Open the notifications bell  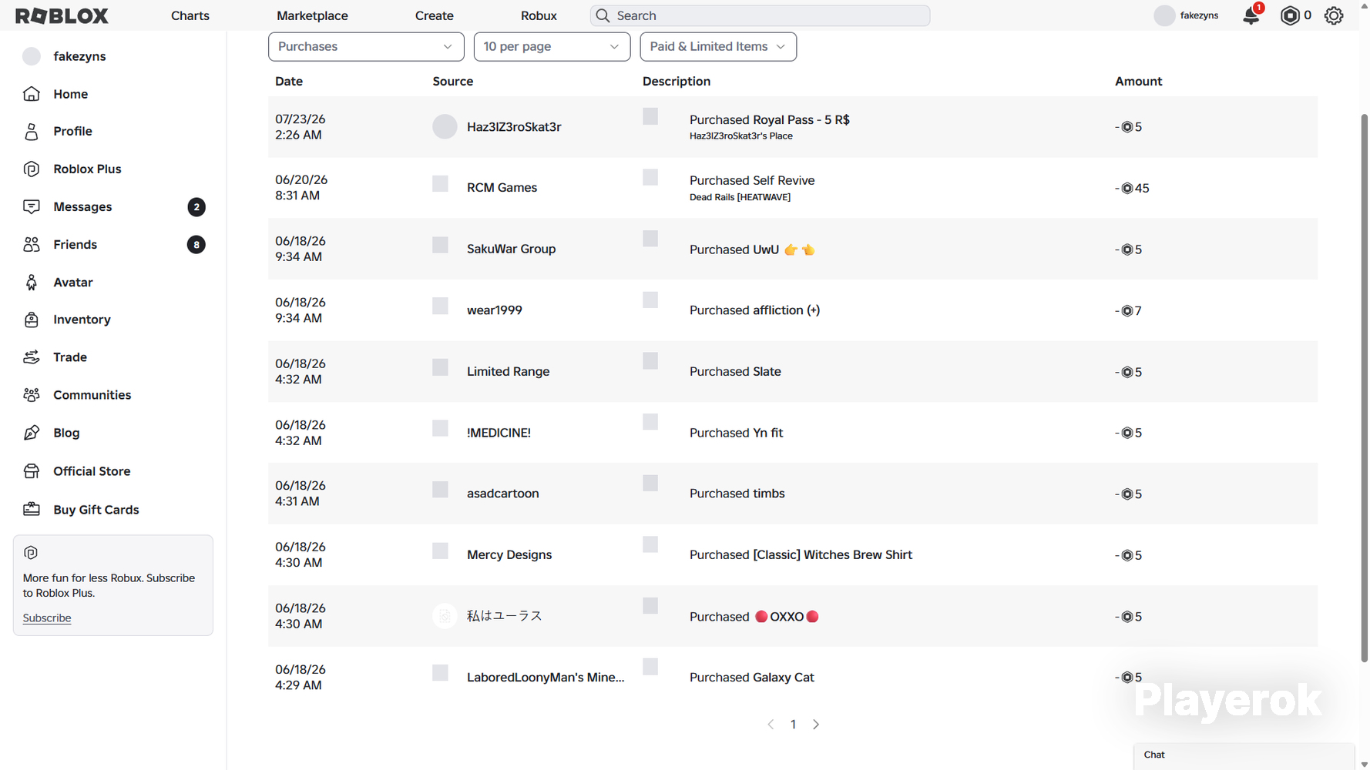click(1251, 15)
